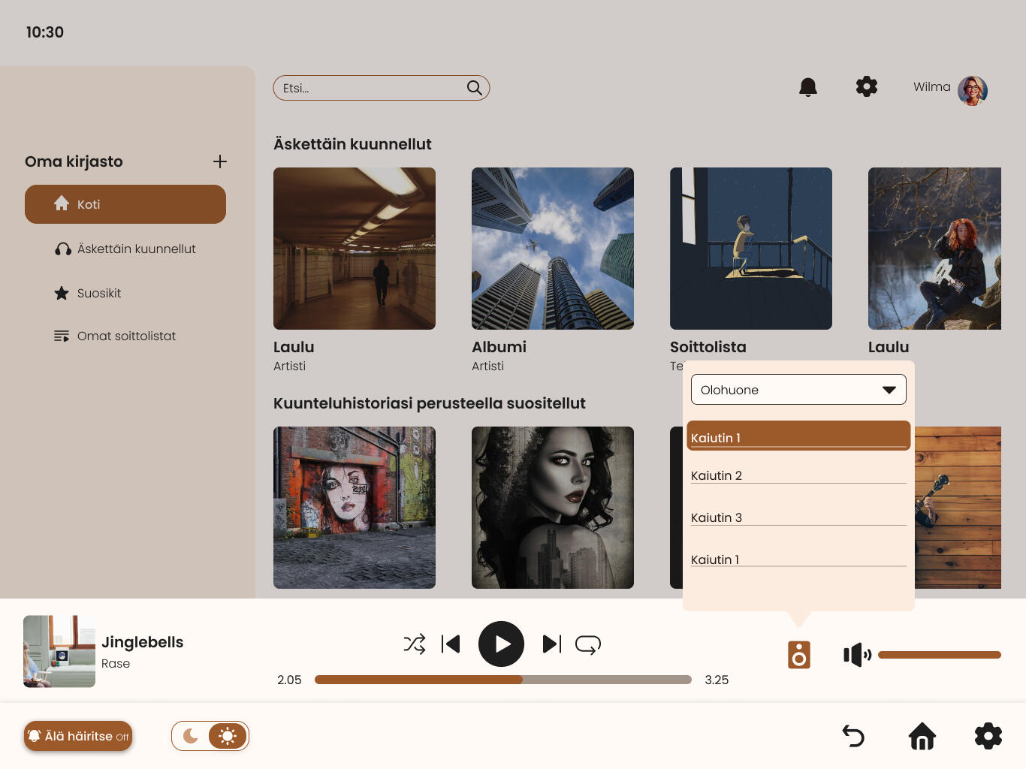The width and height of the screenshot is (1026, 769).
Task: Expand the Olohuone room dropdown
Action: click(x=798, y=390)
